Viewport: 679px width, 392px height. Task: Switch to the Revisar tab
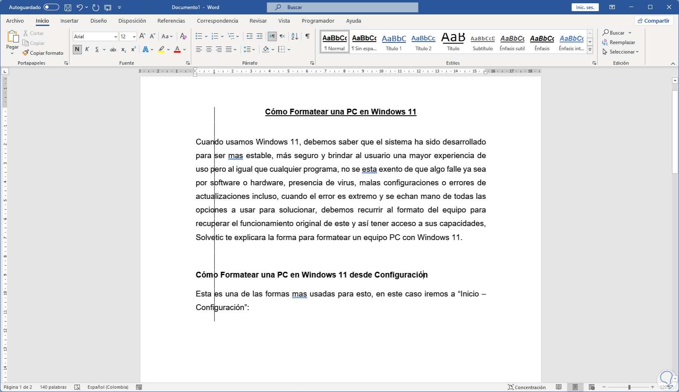(x=258, y=21)
